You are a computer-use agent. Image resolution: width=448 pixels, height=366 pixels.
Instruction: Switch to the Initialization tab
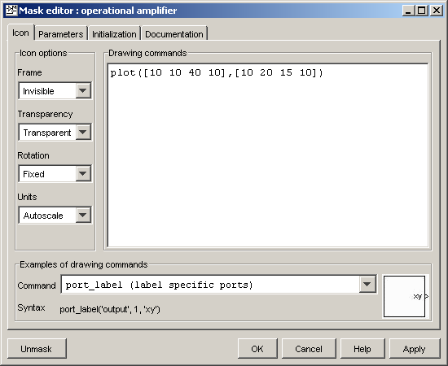coord(114,34)
